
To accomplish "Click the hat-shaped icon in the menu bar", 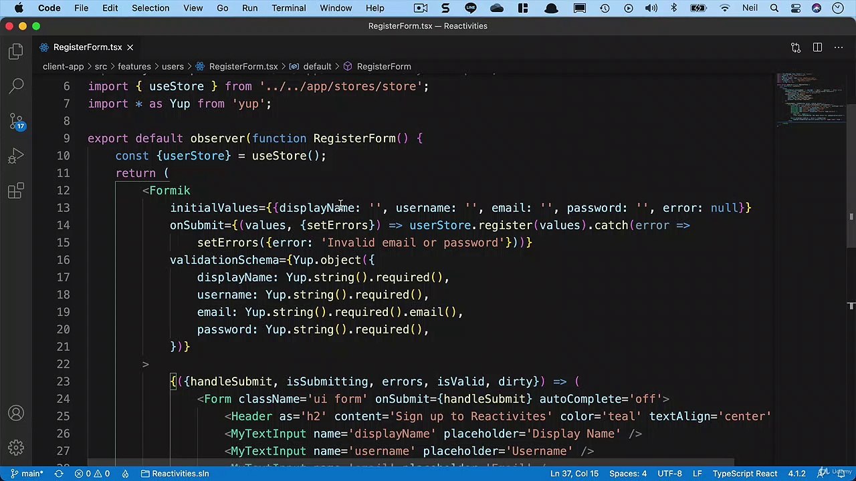I will point(551,8).
